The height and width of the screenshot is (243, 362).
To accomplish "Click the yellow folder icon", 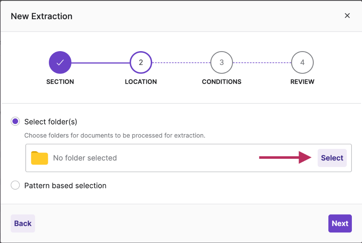I will click(39, 158).
